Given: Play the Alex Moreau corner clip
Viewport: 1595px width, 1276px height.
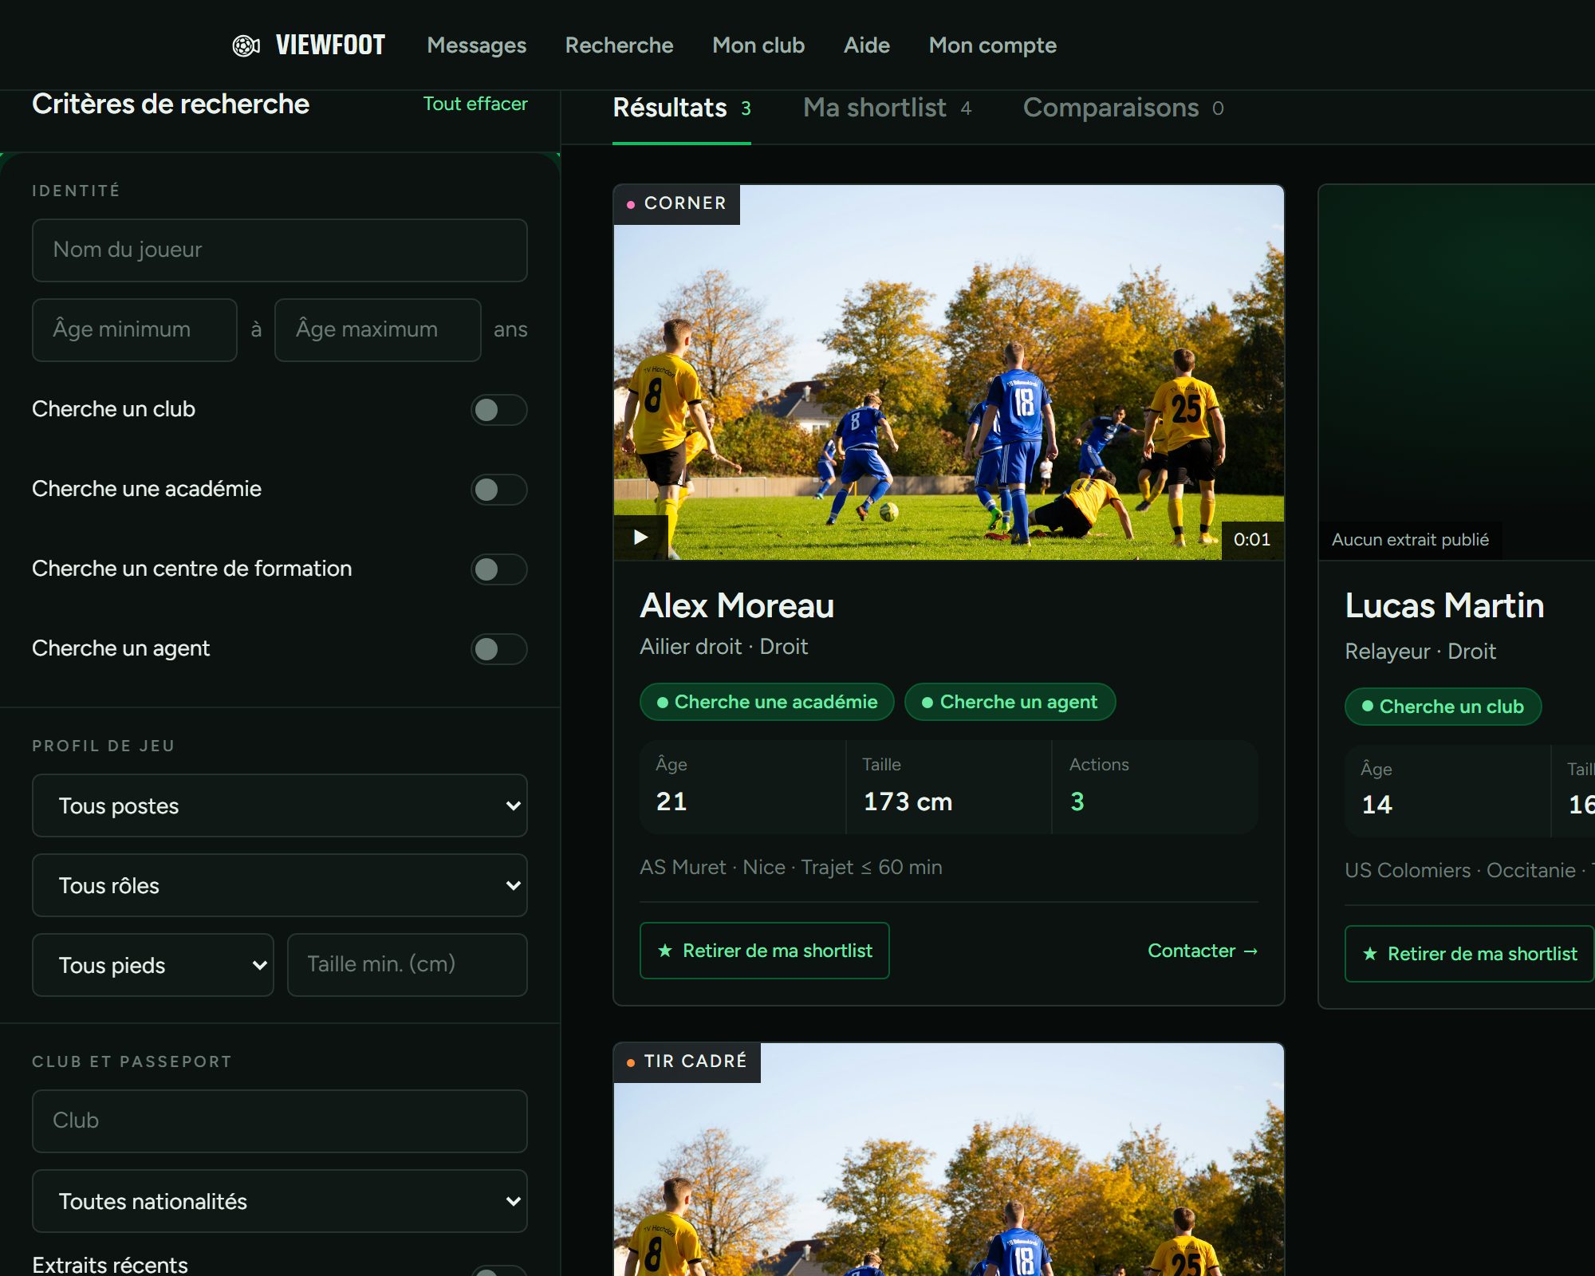Looking at the screenshot, I should (640, 538).
